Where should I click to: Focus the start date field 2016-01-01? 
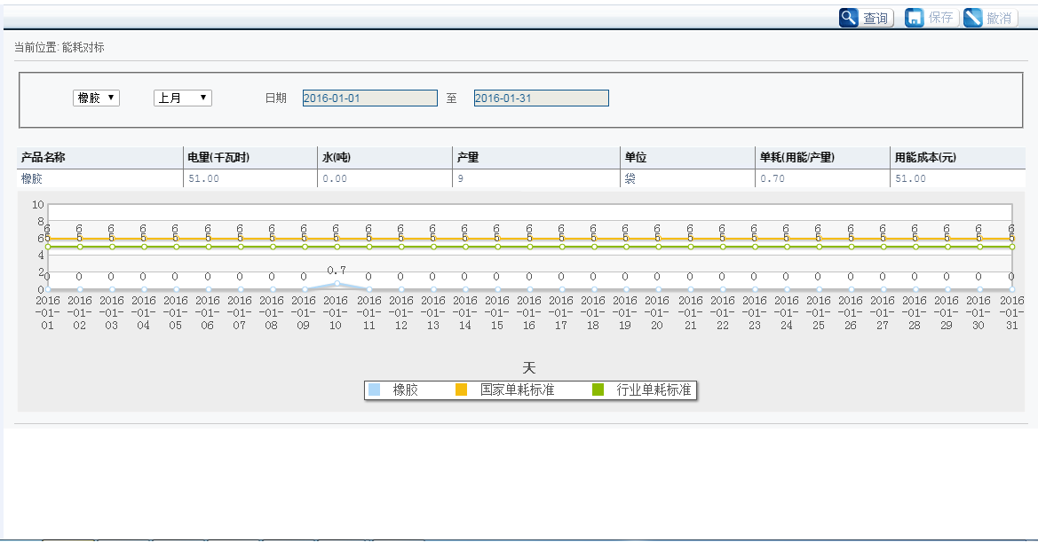click(370, 98)
